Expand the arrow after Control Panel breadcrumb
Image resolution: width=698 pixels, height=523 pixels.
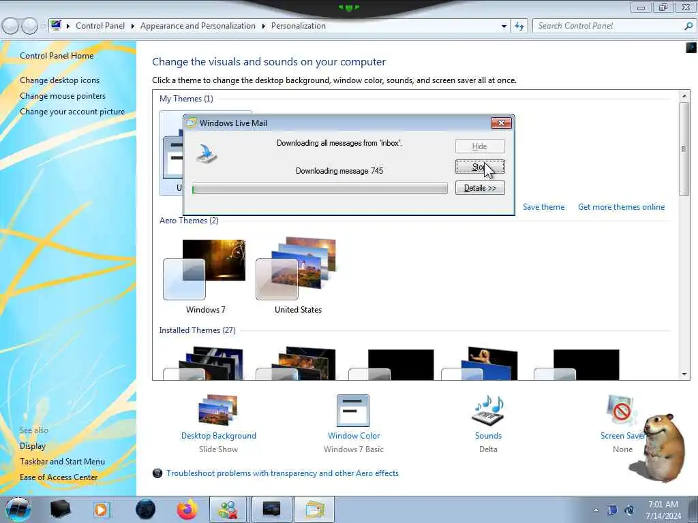[133, 26]
